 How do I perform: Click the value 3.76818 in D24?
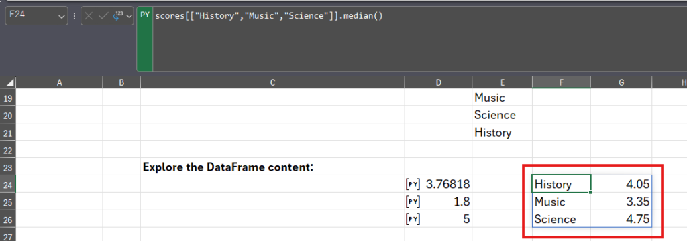tap(447, 185)
